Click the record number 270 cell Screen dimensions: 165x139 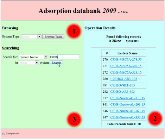105,59
